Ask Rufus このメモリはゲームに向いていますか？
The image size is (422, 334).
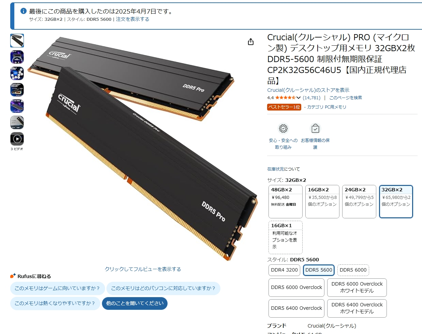click(x=57, y=288)
